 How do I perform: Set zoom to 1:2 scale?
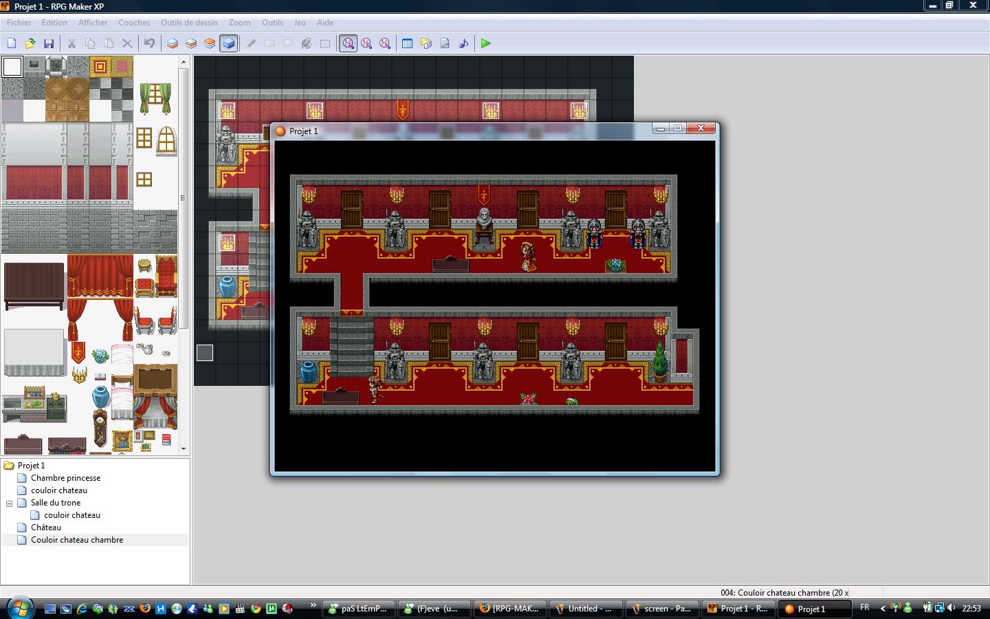[x=366, y=43]
